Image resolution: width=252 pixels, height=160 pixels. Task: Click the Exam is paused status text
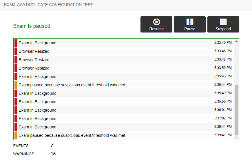point(32,26)
